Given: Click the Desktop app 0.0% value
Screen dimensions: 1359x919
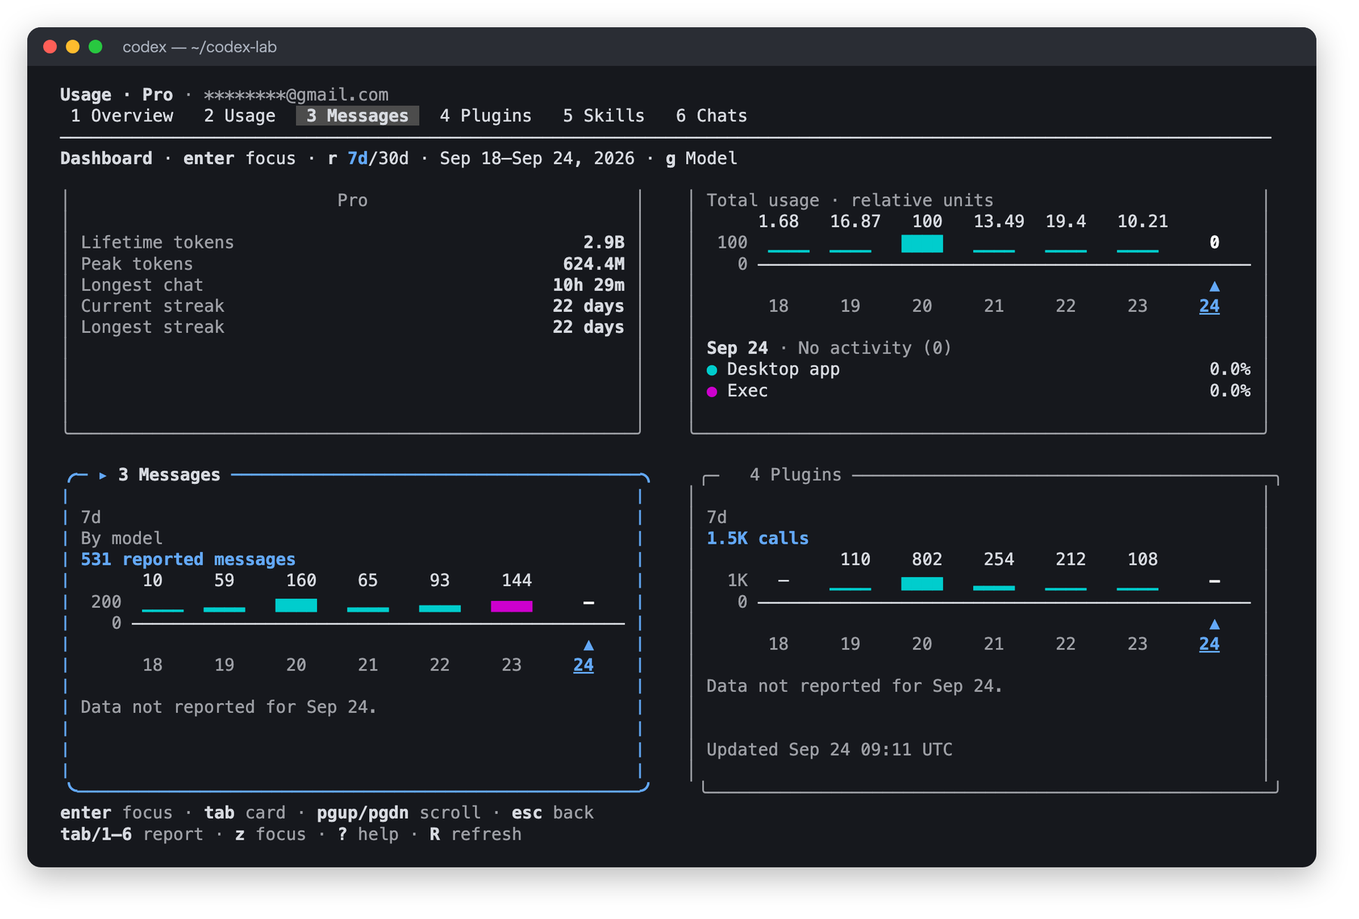Looking at the screenshot, I should [x=1230, y=369].
